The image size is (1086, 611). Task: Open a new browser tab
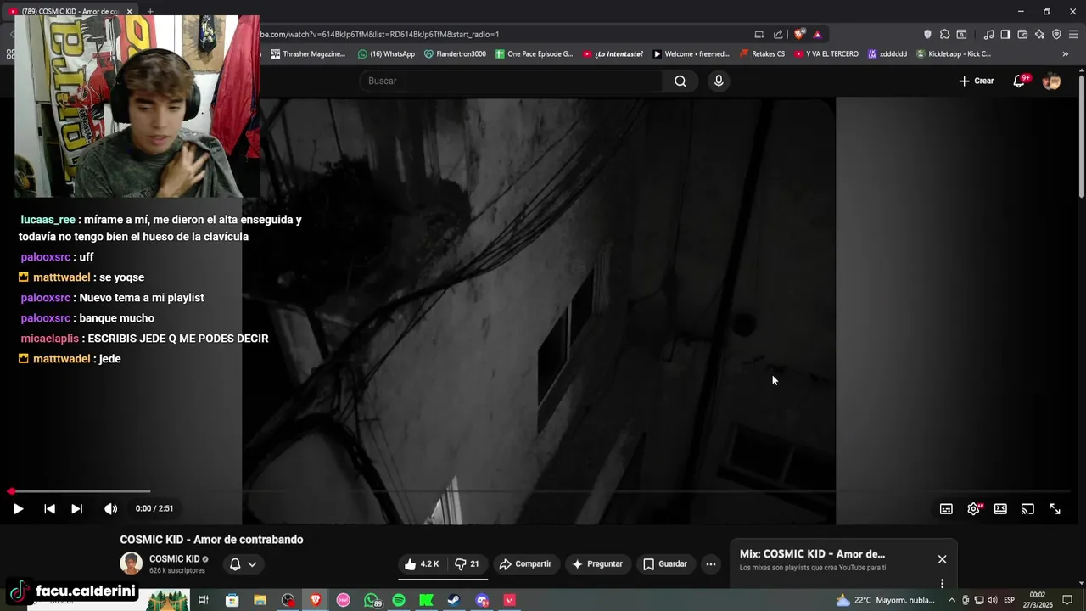point(149,11)
